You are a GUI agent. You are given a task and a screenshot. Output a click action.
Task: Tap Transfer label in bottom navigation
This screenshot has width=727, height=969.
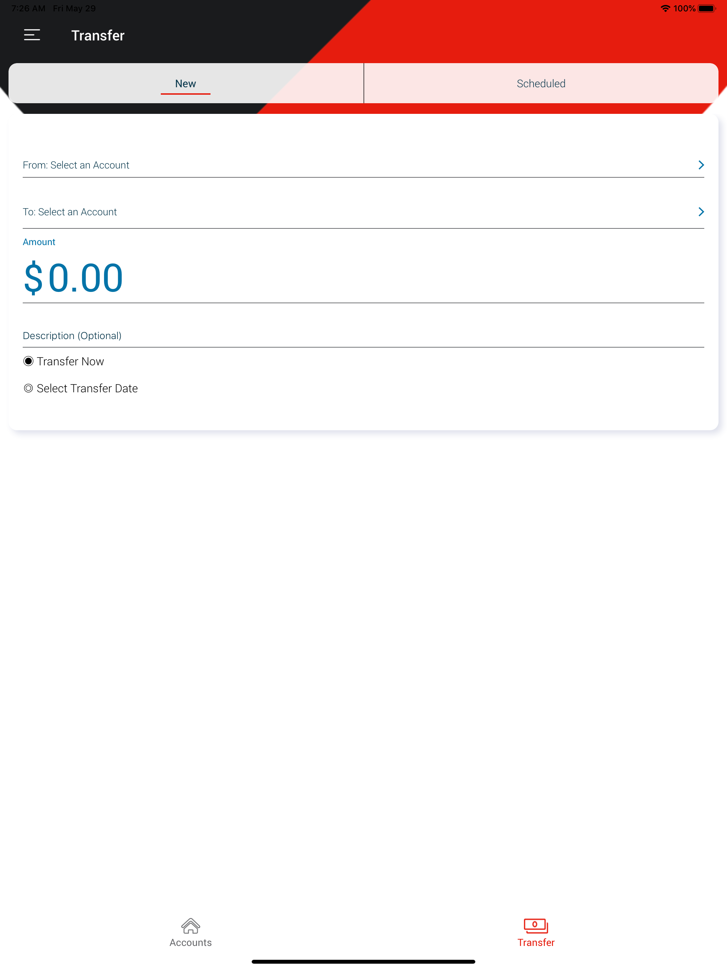click(x=536, y=942)
